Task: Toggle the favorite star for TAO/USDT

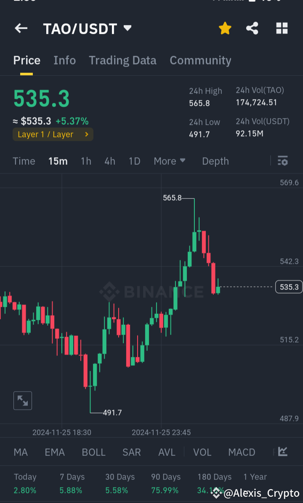Action: click(225, 28)
